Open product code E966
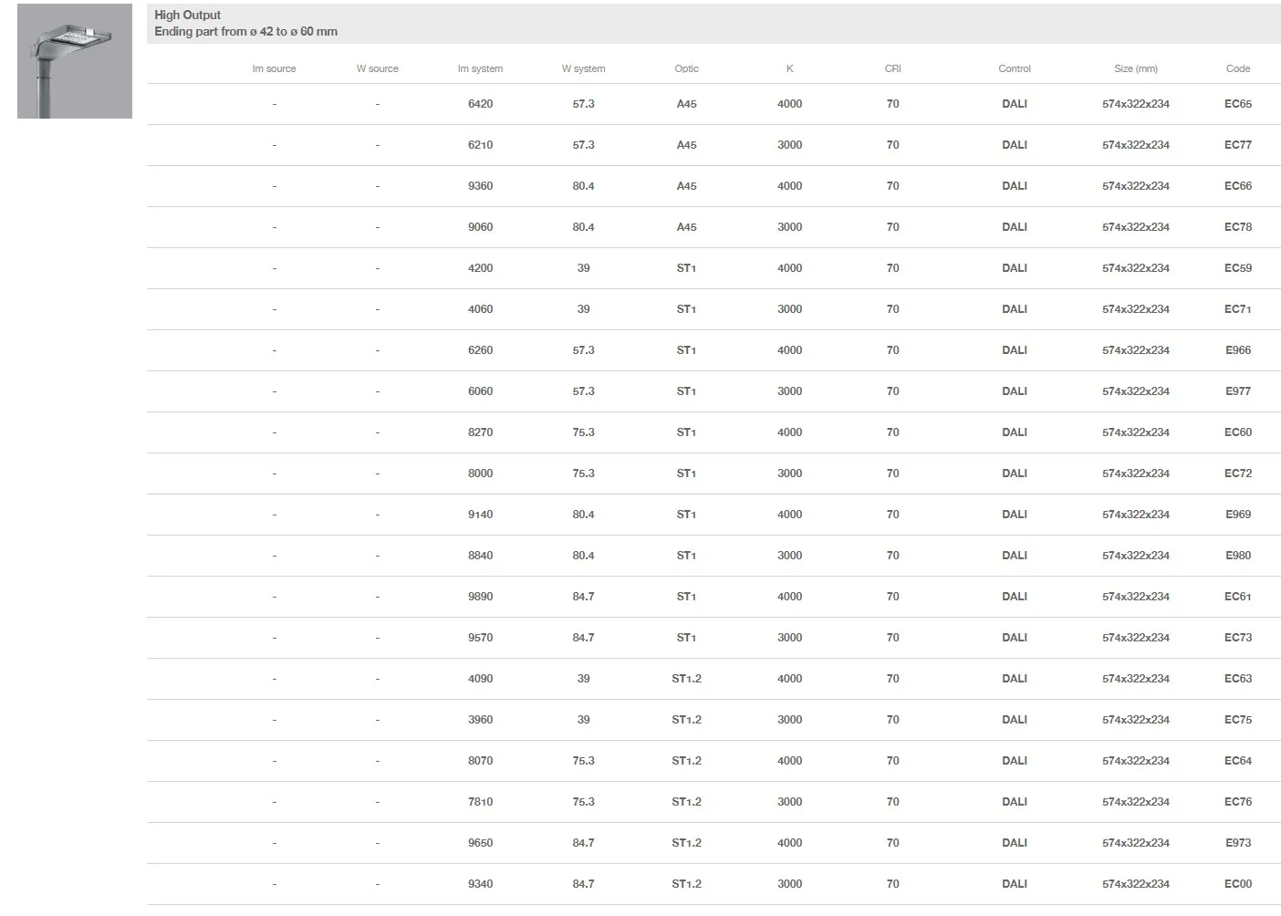 coord(1237,350)
